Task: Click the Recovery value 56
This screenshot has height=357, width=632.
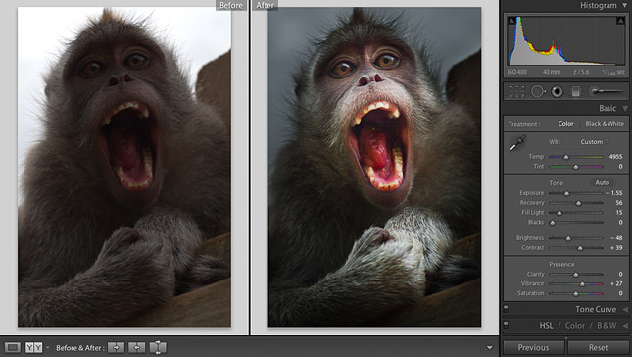Action: [619, 203]
